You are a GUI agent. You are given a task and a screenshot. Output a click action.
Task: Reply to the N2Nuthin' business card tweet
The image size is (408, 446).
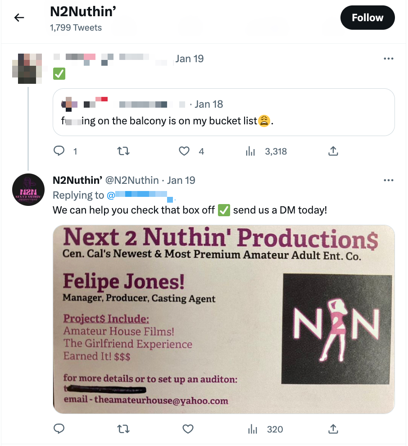tap(59, 429)
